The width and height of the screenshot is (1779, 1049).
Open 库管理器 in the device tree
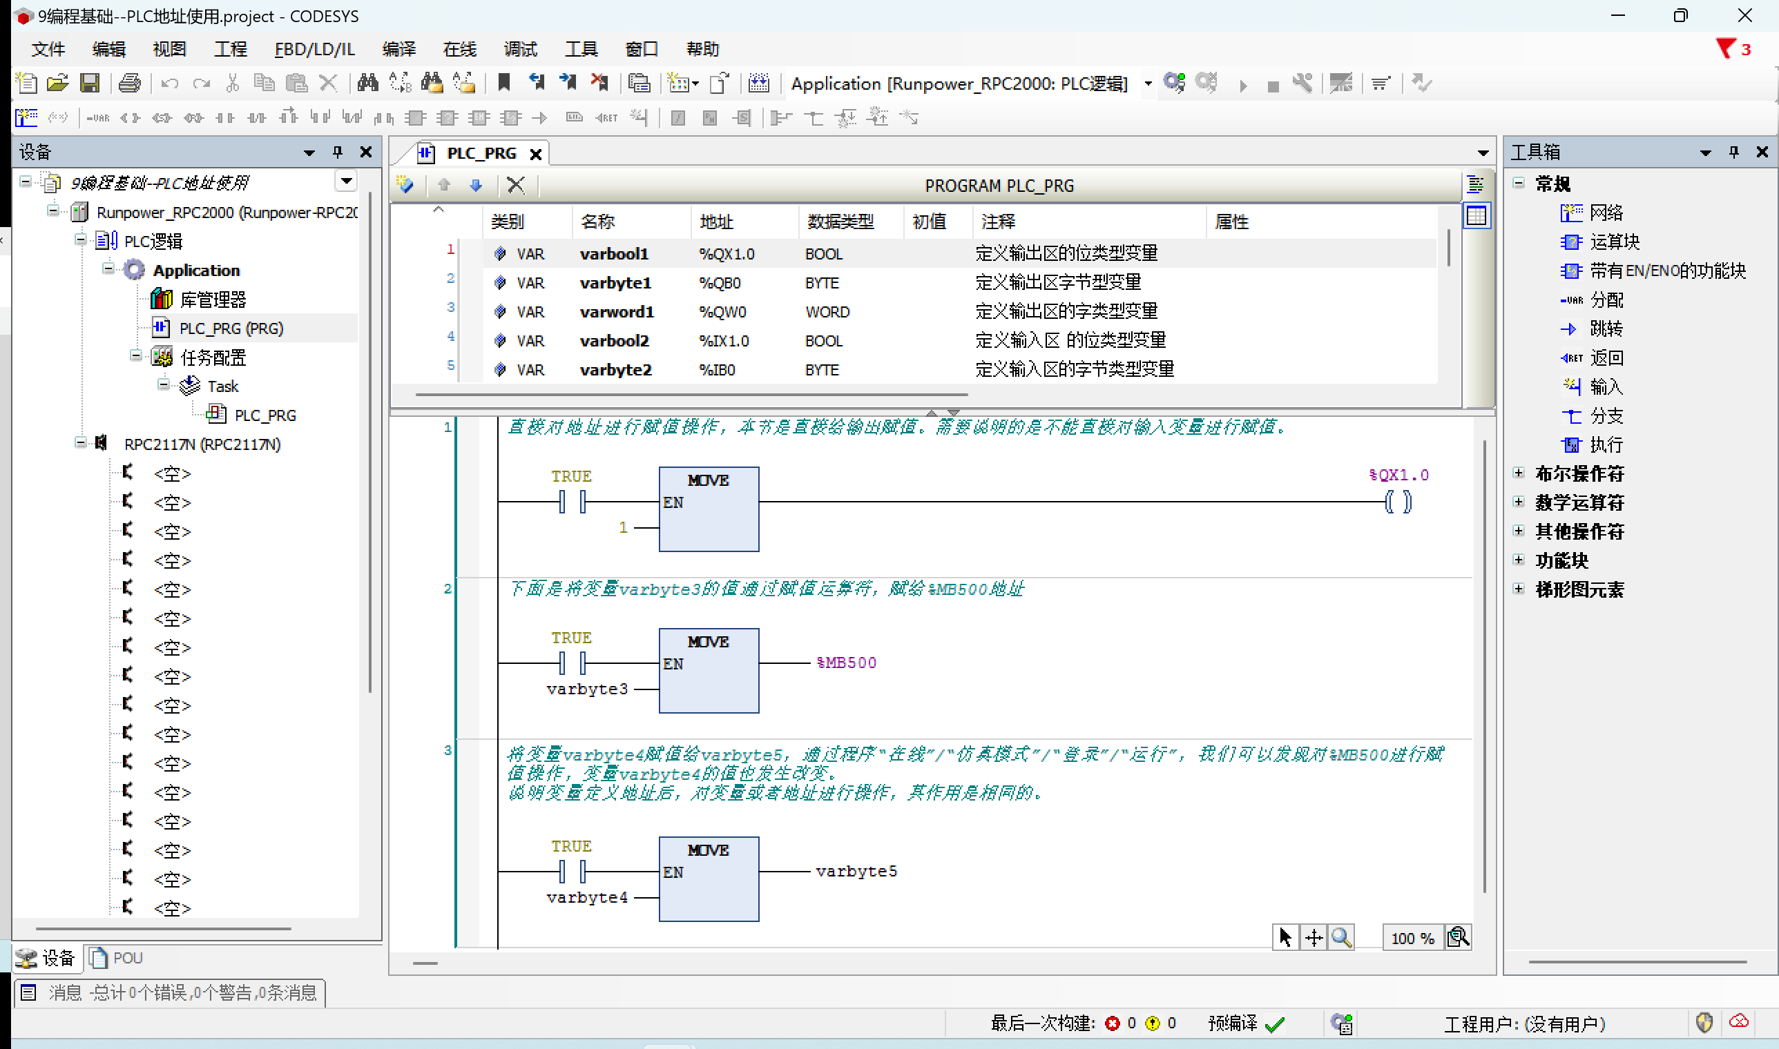[x=199, y=299]
